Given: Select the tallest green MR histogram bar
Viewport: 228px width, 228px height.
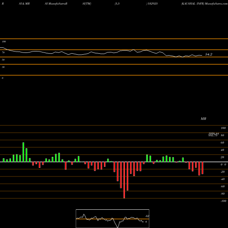Looking at the screenshot, I should (23, 152).
